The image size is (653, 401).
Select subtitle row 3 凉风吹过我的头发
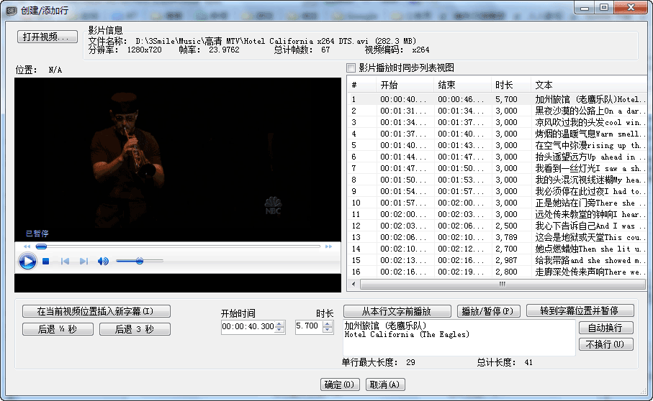pyautogui.click(x=497, y=122)
